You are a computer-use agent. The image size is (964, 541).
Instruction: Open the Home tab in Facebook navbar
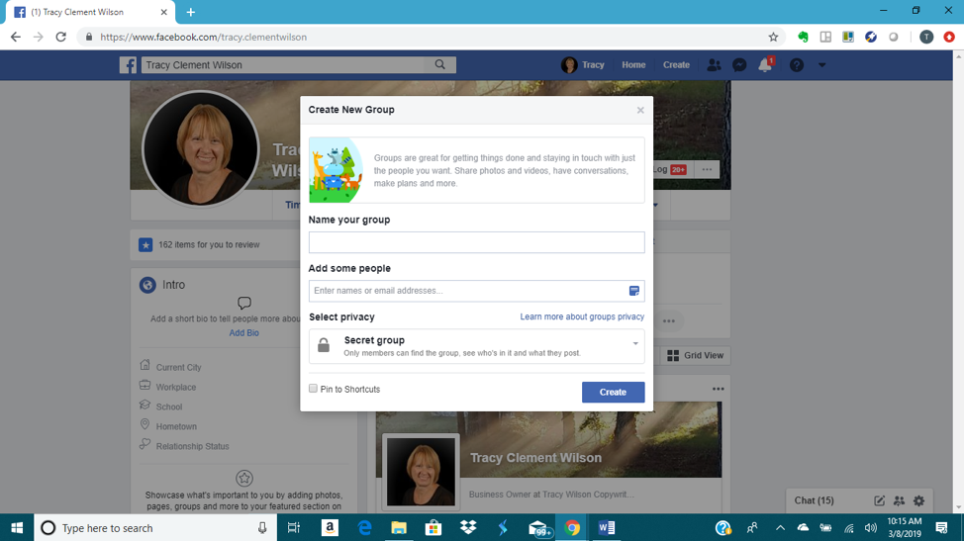(x=633, y=65)
